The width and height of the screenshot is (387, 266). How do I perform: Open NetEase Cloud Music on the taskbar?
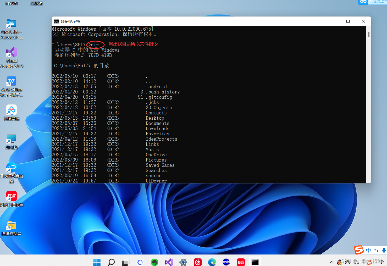[x=198, y=262]
